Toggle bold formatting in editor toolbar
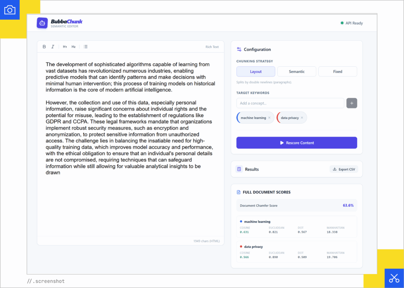Screen dimensions: 404x288 (44, 47)
